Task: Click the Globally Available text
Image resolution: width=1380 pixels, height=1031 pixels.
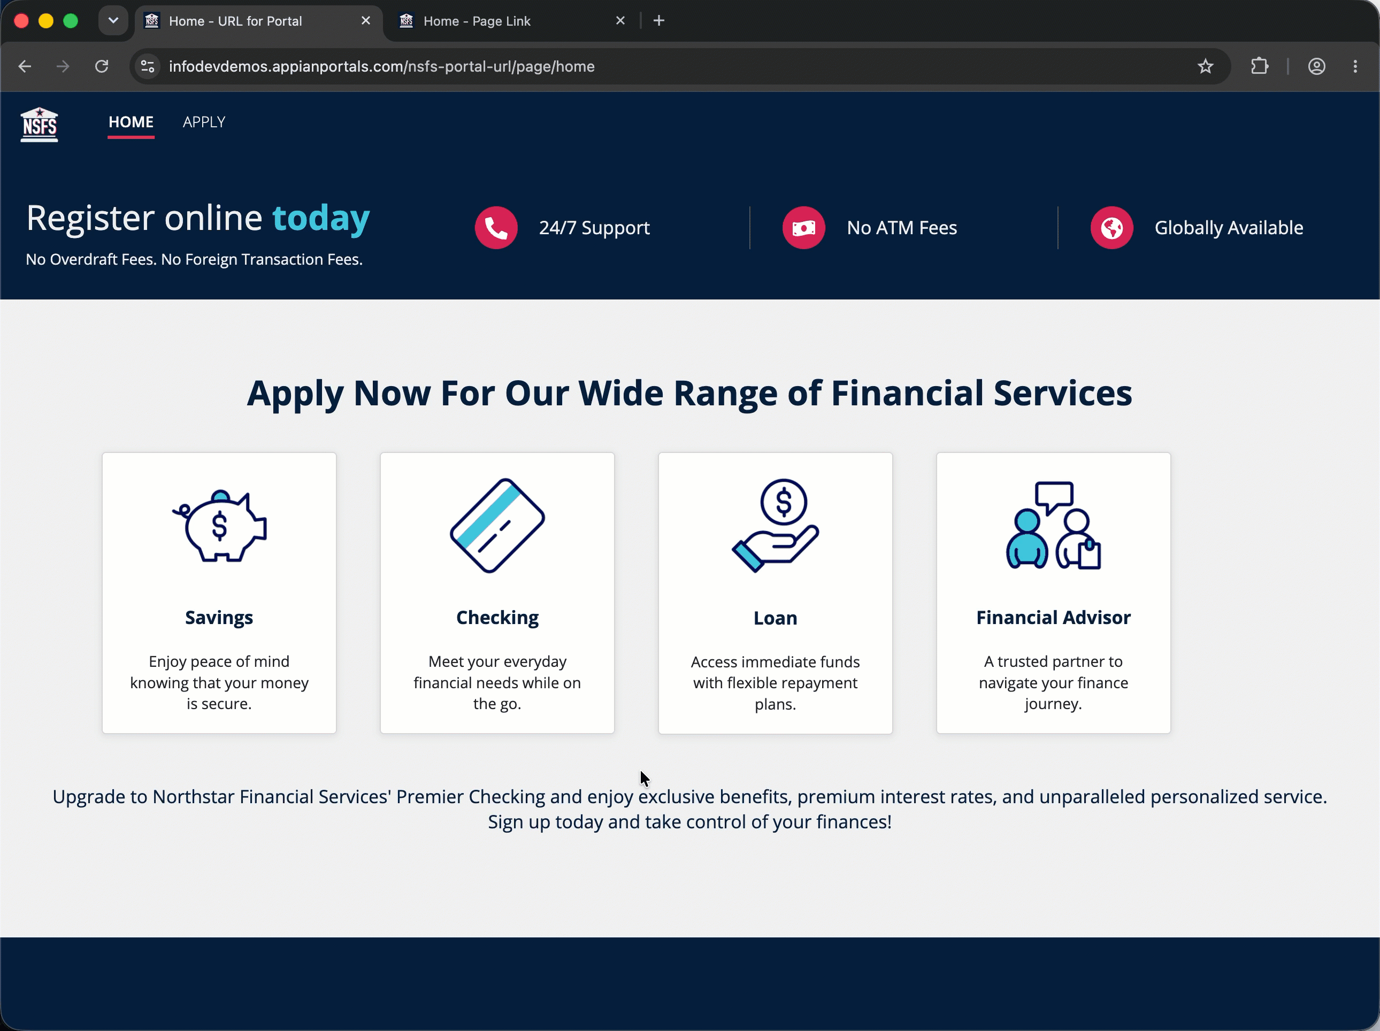Action: [x=1229, y=228]
